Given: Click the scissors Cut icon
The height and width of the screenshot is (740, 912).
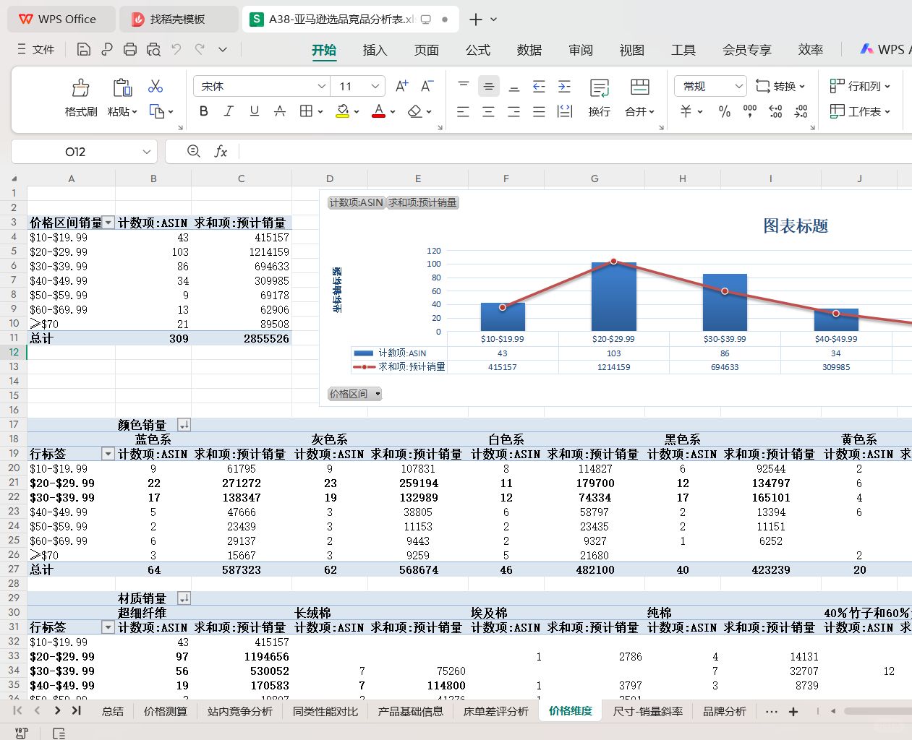Looking at the screenshot, I should (x=155, y=87).
